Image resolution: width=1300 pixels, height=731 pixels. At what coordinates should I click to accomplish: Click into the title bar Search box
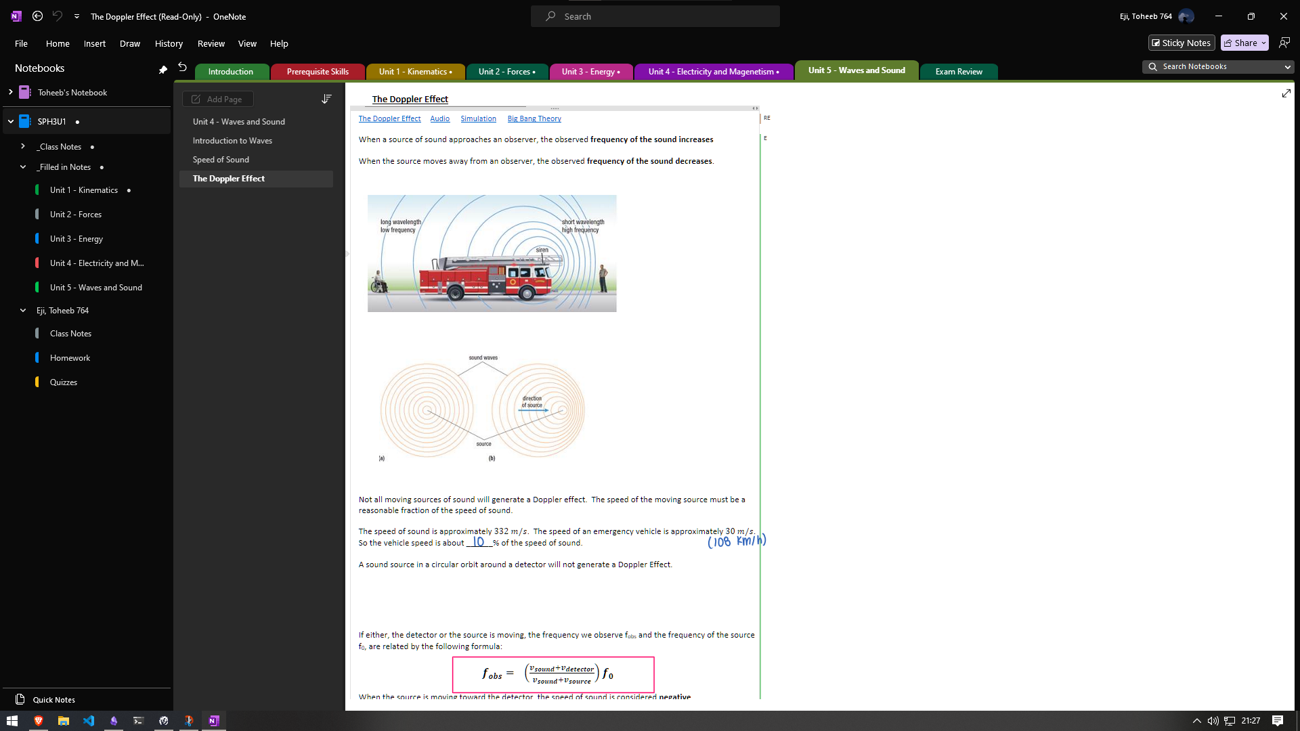(x=655, y=16)
